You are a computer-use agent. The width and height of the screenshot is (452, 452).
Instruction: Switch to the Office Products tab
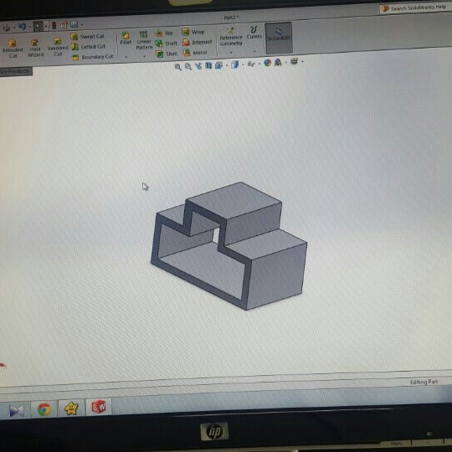(16, 71)
